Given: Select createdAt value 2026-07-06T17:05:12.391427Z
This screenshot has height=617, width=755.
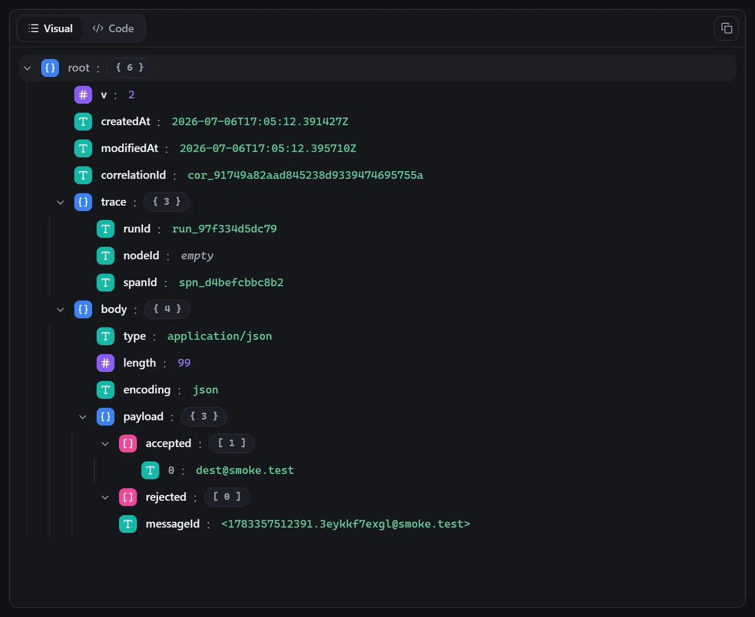Looking at the screenshot, I should pyautogui.click(x=260, y=122).
